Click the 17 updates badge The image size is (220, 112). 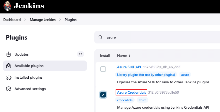(80, 54)
